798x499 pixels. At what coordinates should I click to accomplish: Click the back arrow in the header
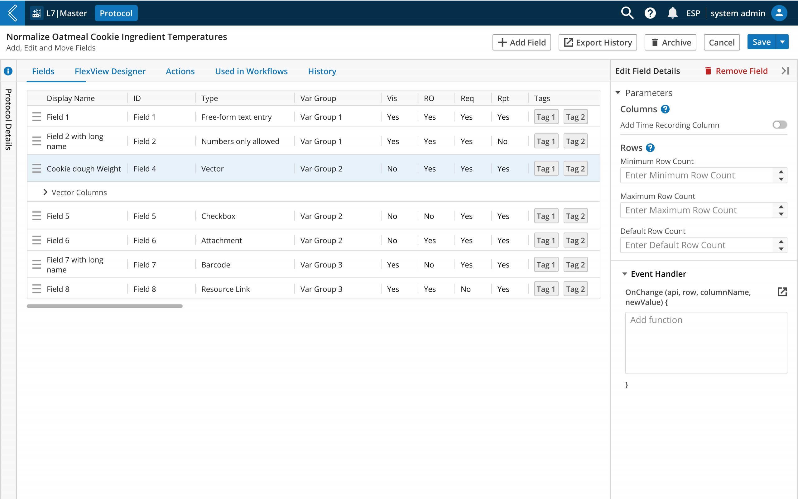coord(12,13)
